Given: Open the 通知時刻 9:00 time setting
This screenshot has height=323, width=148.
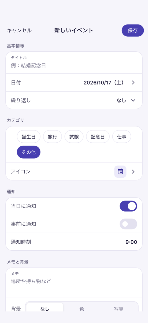Looking at the screenshot, I should click(74, 242).
